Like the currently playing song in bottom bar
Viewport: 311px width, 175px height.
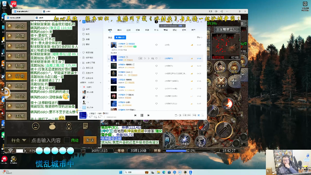coord(90,117)
